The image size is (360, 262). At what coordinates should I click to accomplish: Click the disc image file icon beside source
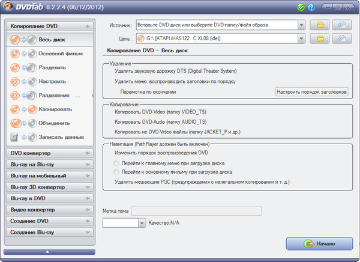[x=342, y=25]
